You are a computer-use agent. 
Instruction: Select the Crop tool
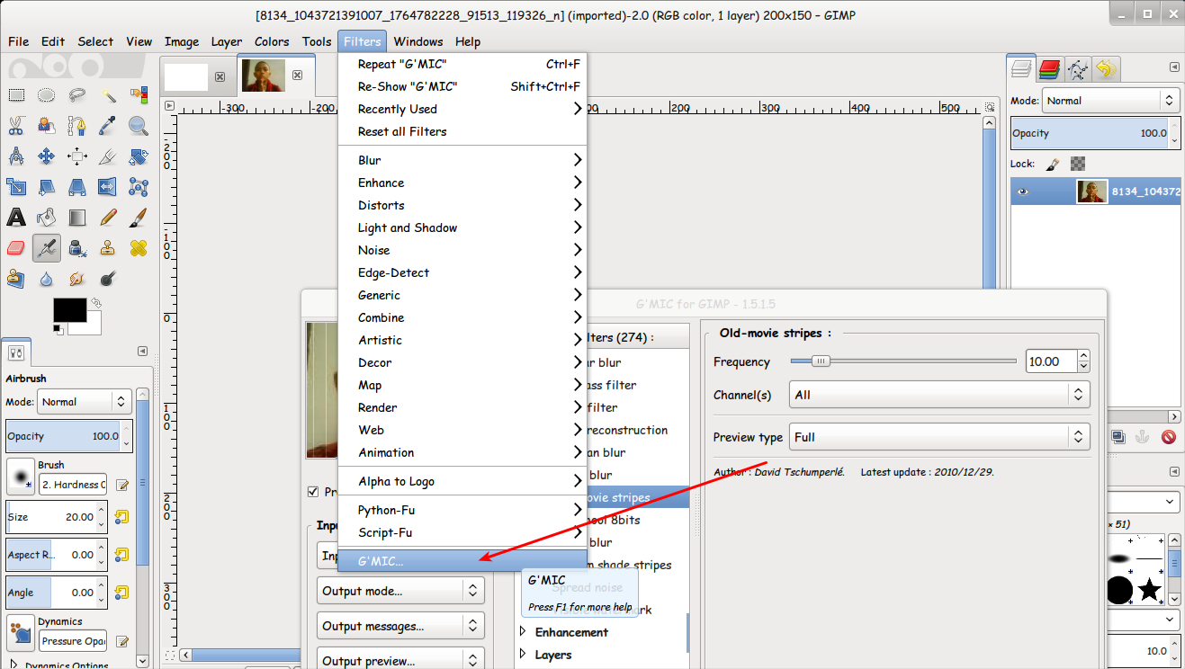click(108, 156)
